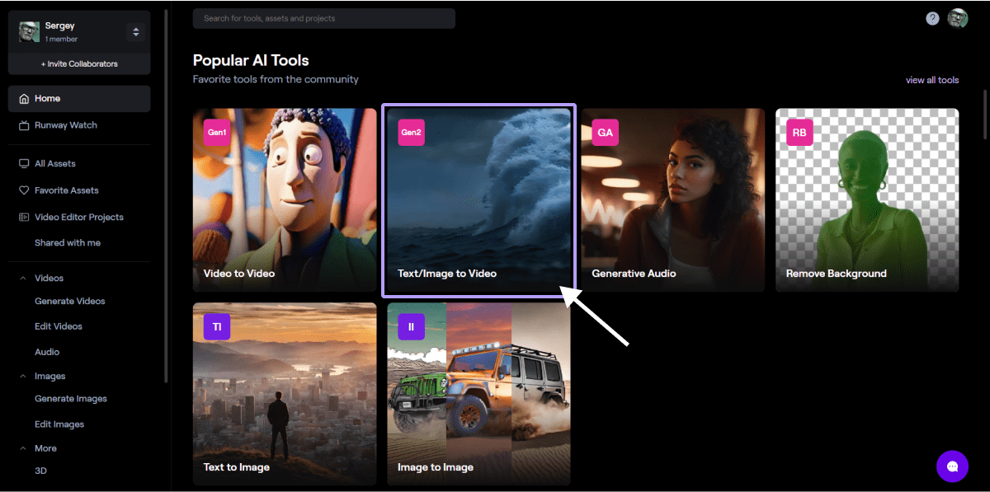
Task: Open 3D under More
Action: pyautogui.click(x=40, y=471)
